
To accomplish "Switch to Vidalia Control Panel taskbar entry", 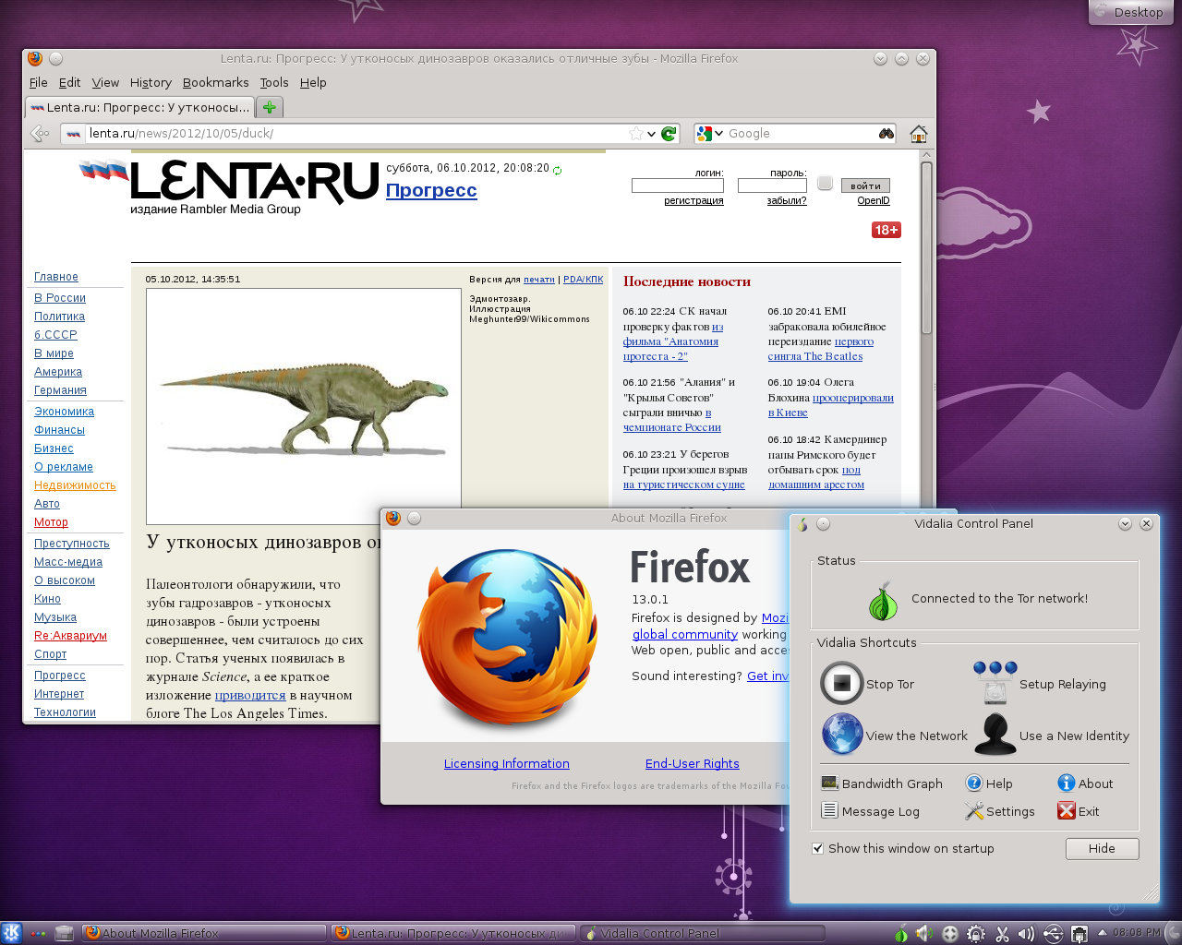I will (x=702, y=933).
